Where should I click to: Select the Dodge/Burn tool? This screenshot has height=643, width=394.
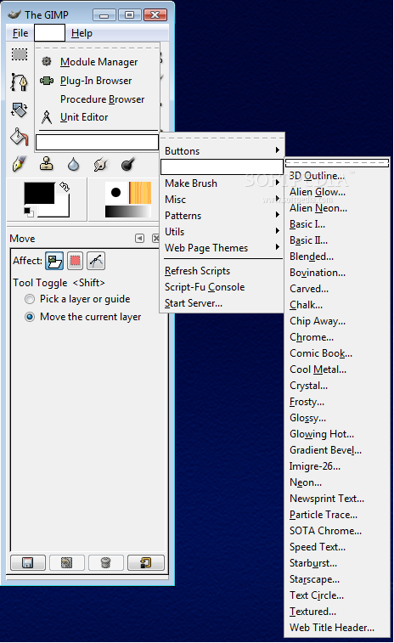(128, 165)
